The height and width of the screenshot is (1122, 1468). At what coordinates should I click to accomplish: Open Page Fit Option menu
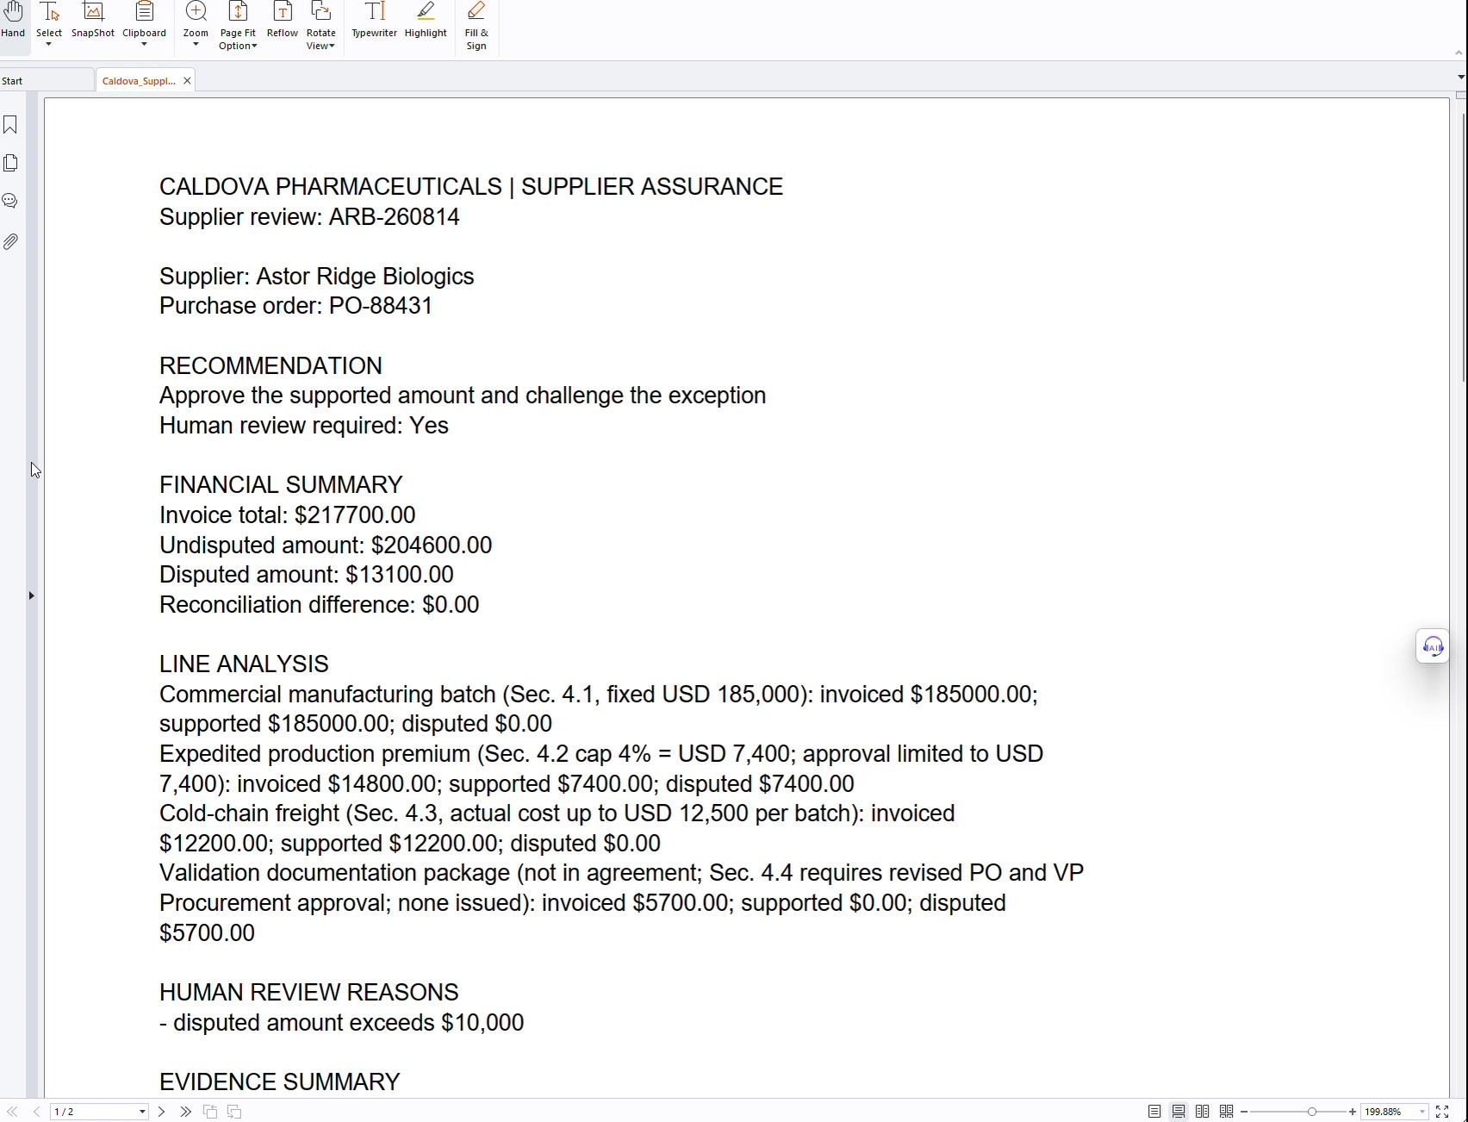click(238, 26)
